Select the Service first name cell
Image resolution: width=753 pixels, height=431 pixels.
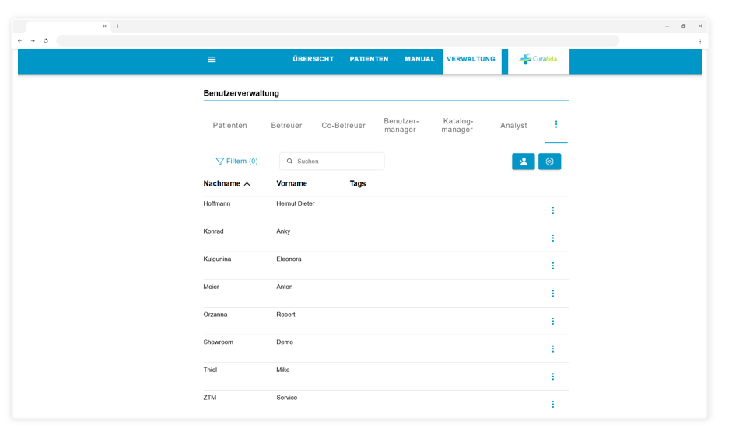287,398
